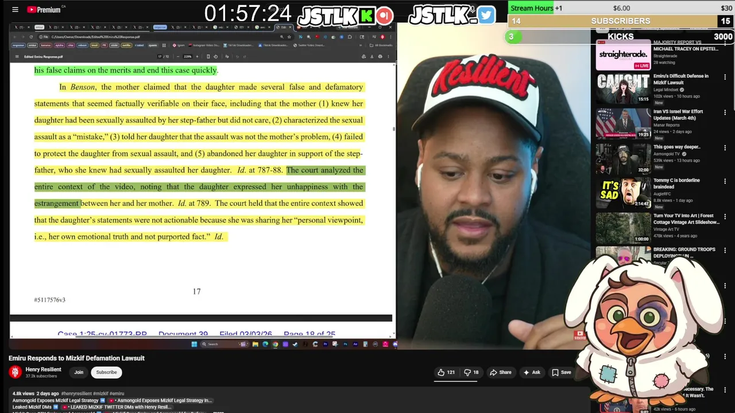Rotate the PDF document icon
Viewport: 735px width, 413px height.
tap(215, 56)
